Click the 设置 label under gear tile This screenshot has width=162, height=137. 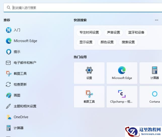pos(89,78)
